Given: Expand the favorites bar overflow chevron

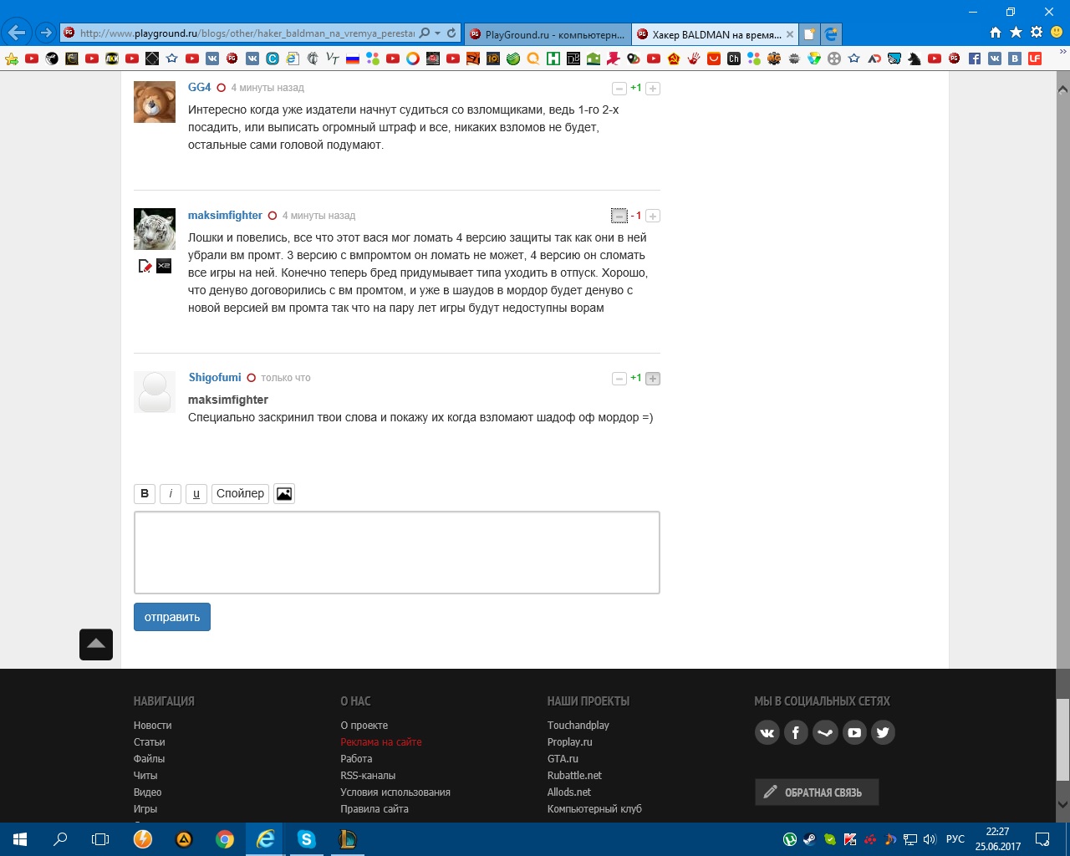Looking at the screenshot, I should 1062,52.
